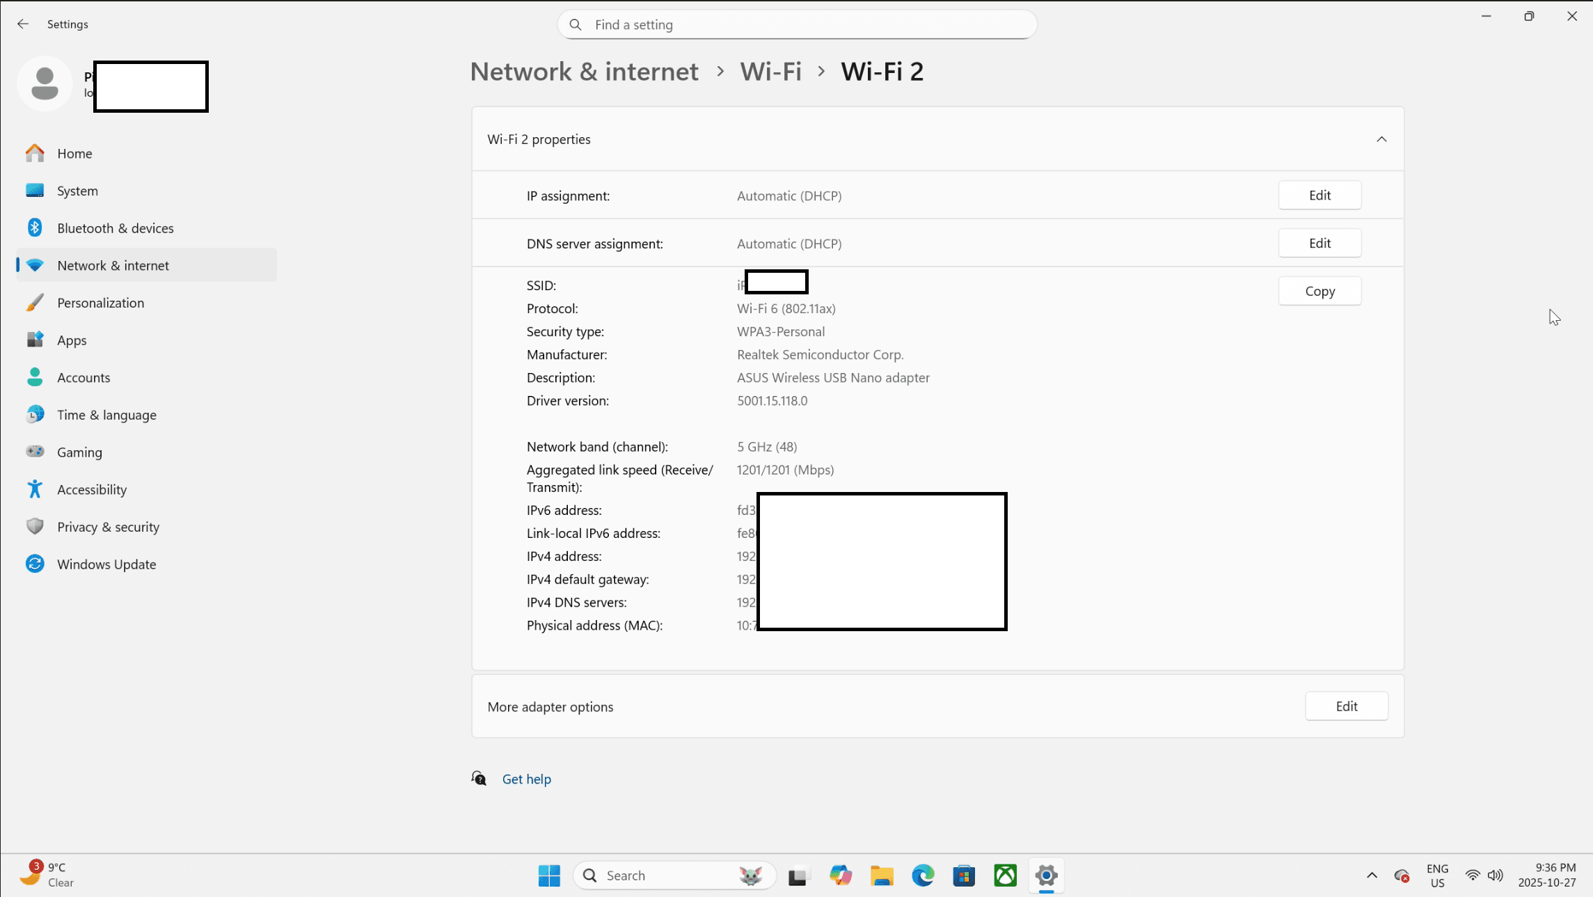Viewport: 1593px width, 897px height.
Task: Show hidden system tray icons
Action: pos(1372,875)
